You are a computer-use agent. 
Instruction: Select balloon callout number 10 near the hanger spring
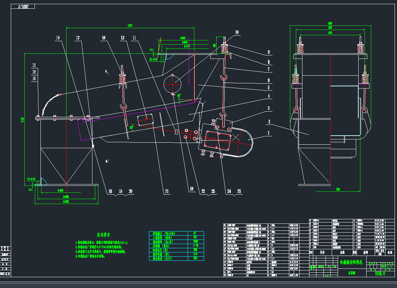[237, 32]
